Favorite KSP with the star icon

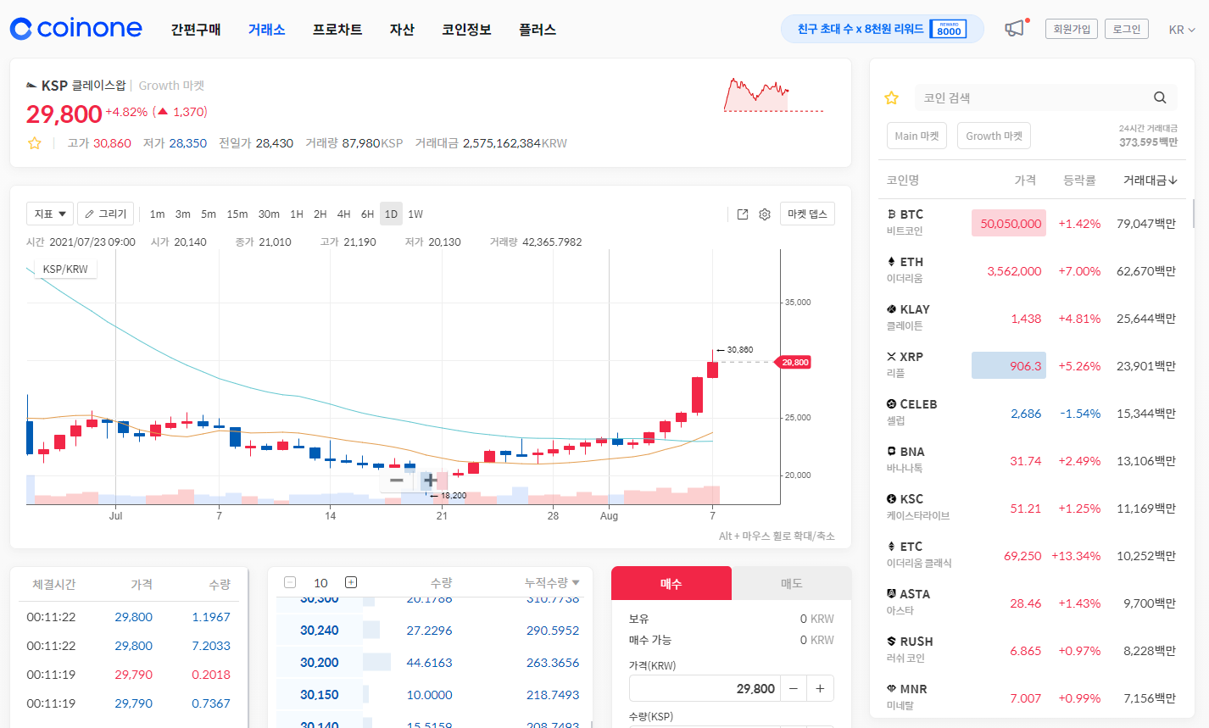pyautogui.click(x=35, y=143)
